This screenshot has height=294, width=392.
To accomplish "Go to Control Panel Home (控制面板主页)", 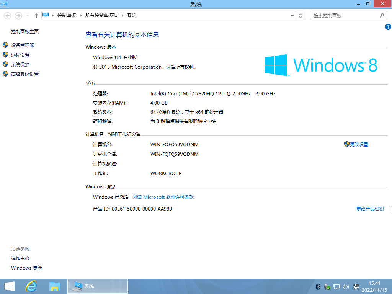I will point(25,31).
